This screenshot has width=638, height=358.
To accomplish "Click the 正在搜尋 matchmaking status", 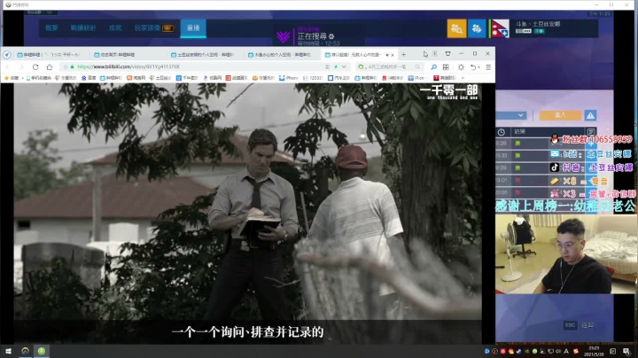I will click(x=315, y=36).
